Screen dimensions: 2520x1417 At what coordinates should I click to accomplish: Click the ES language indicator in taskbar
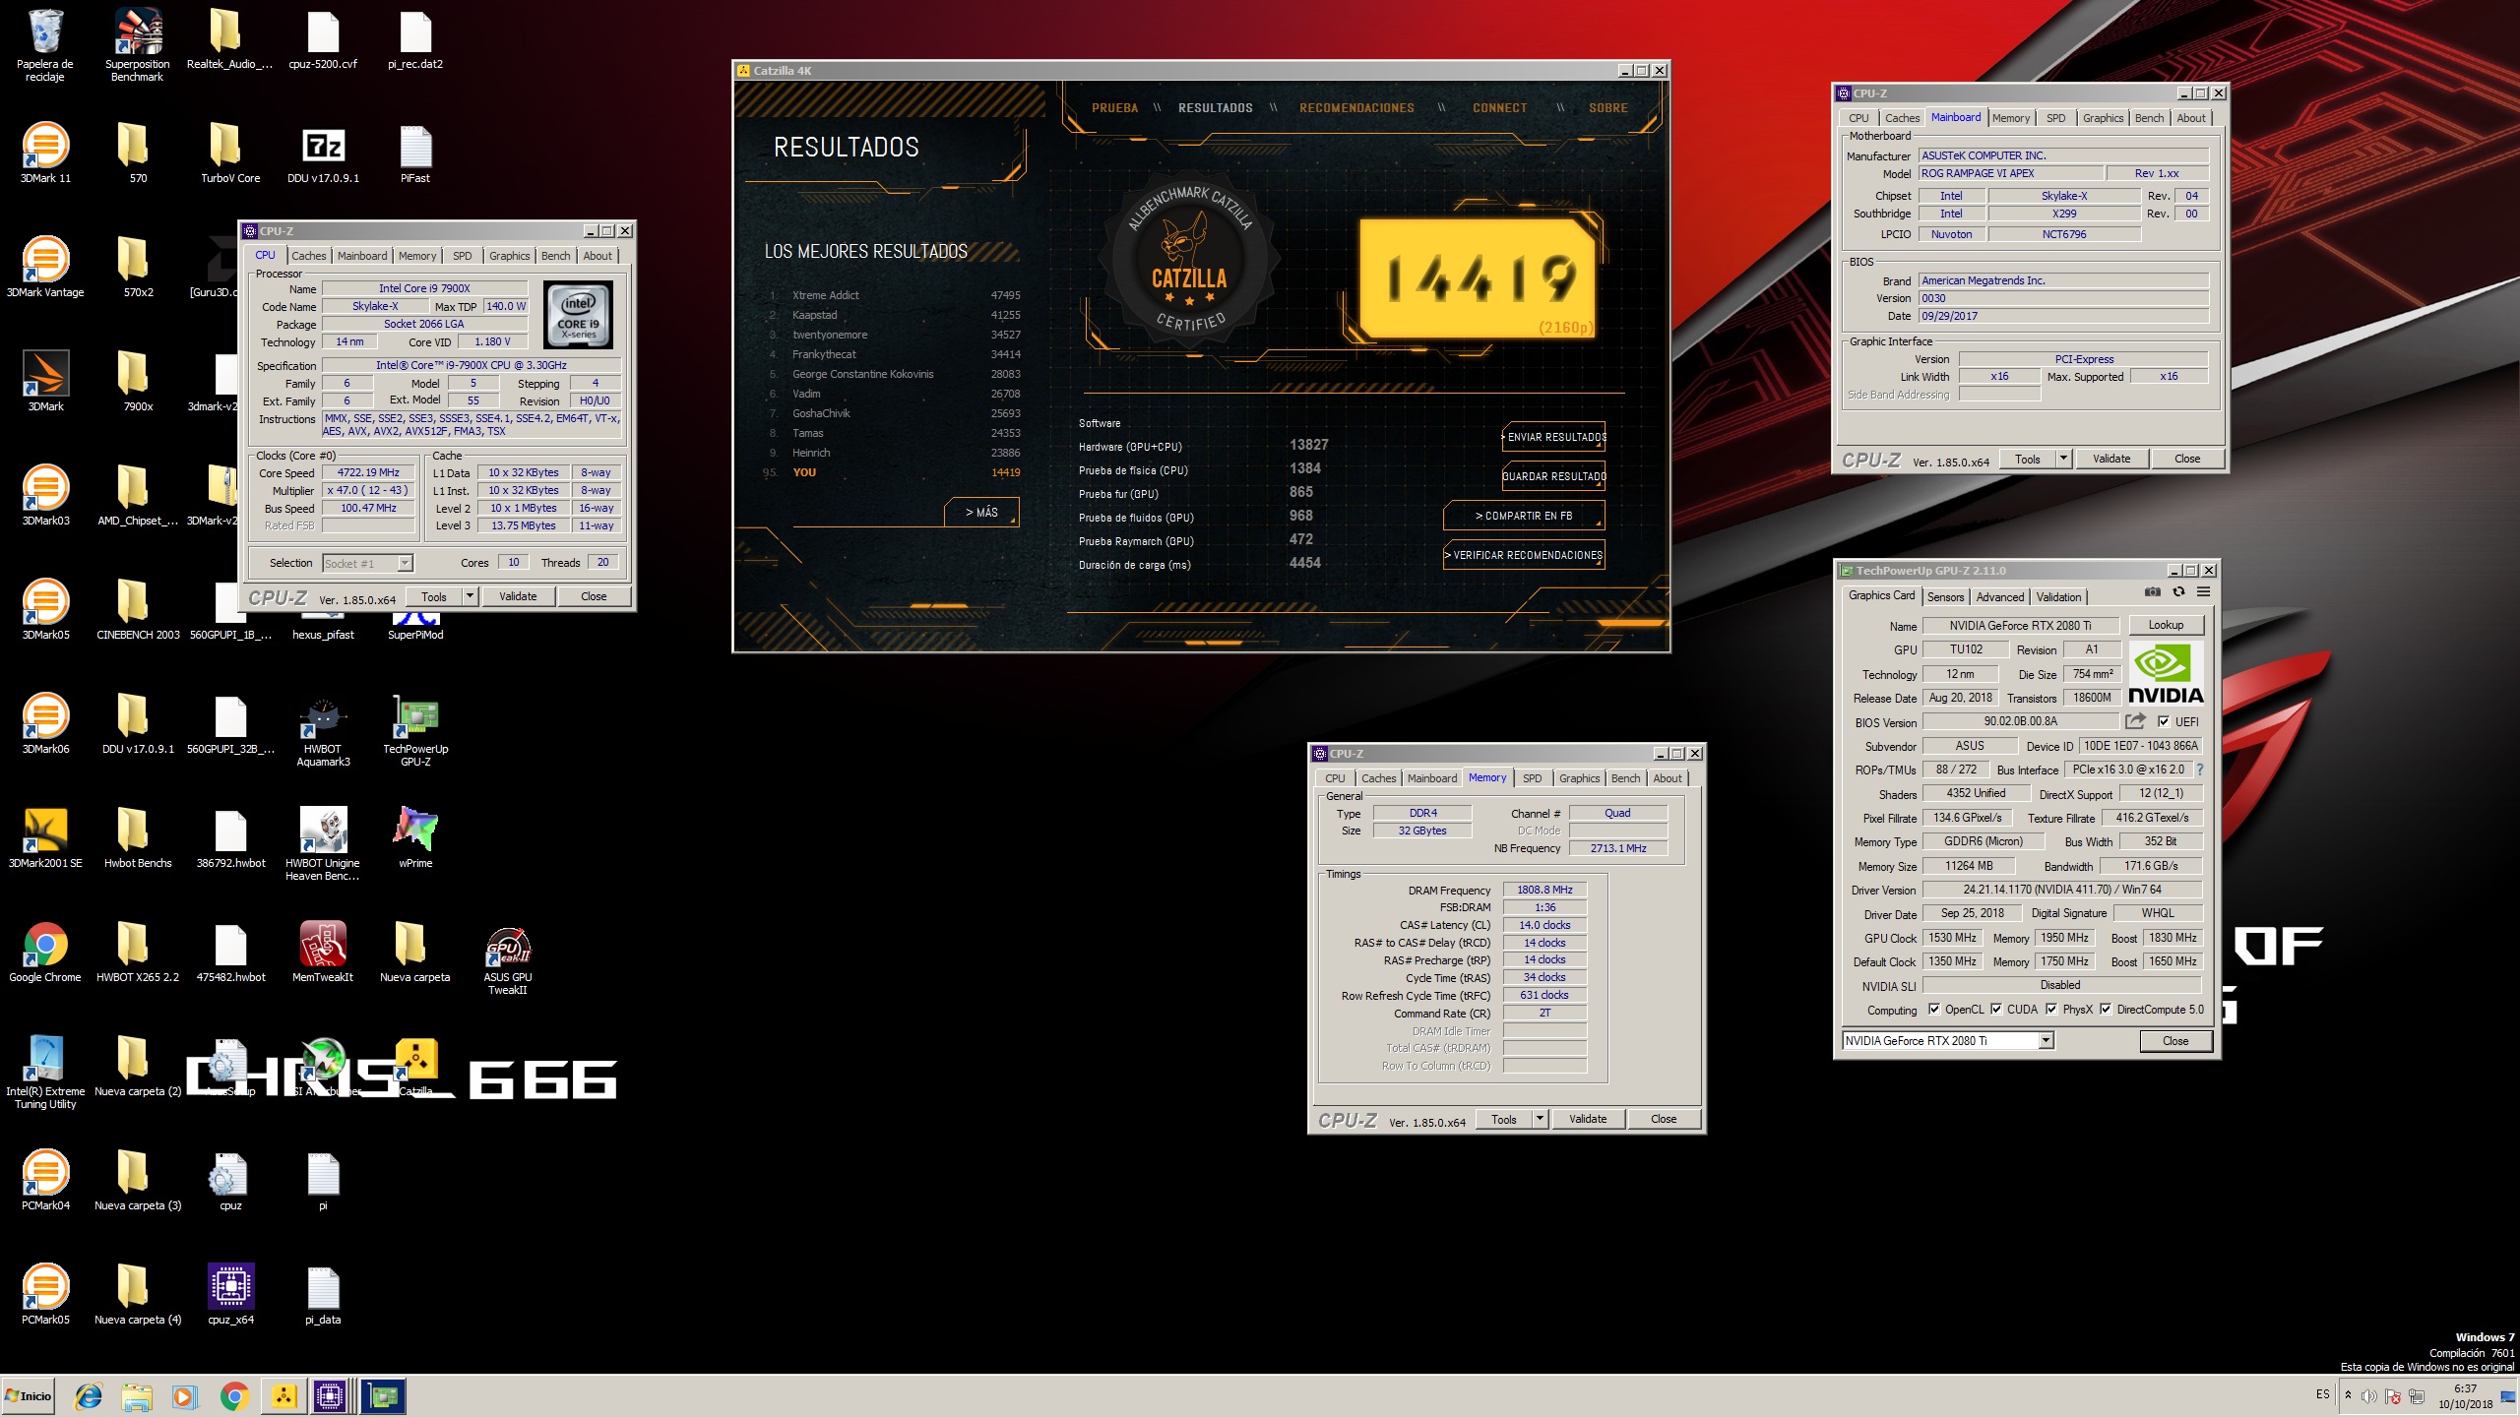point(2322,1394)
